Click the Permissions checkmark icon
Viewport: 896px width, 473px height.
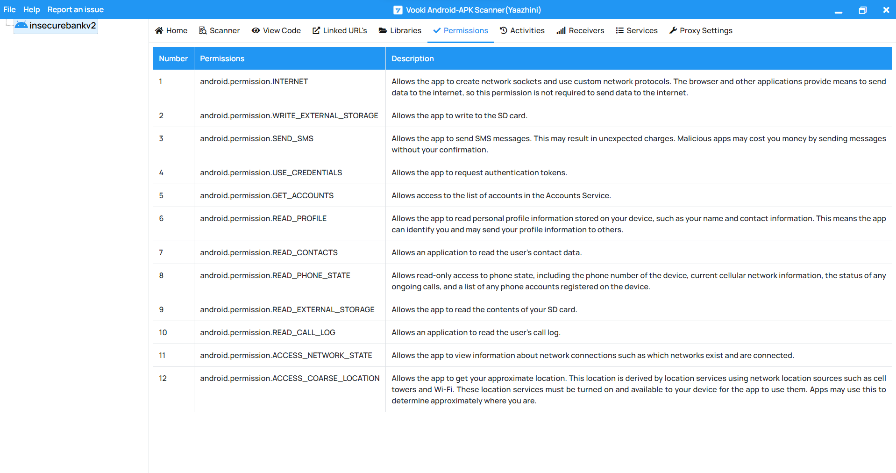437,30
